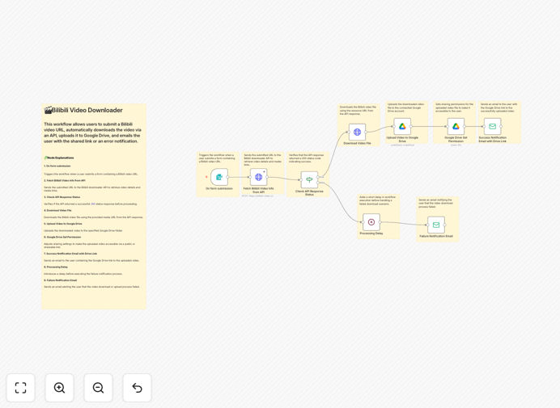This screenshot has height=408, width=560.
Task: Click the '1. On form submission' note heading
Action: [x=57, y=166]
